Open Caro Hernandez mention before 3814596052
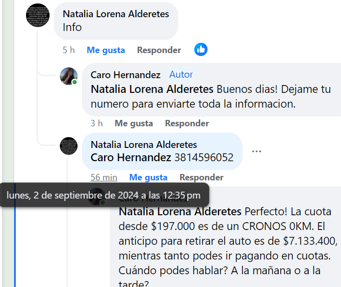Image resolution: width=341 pixels, height=287 pixels. coord(131,157)
